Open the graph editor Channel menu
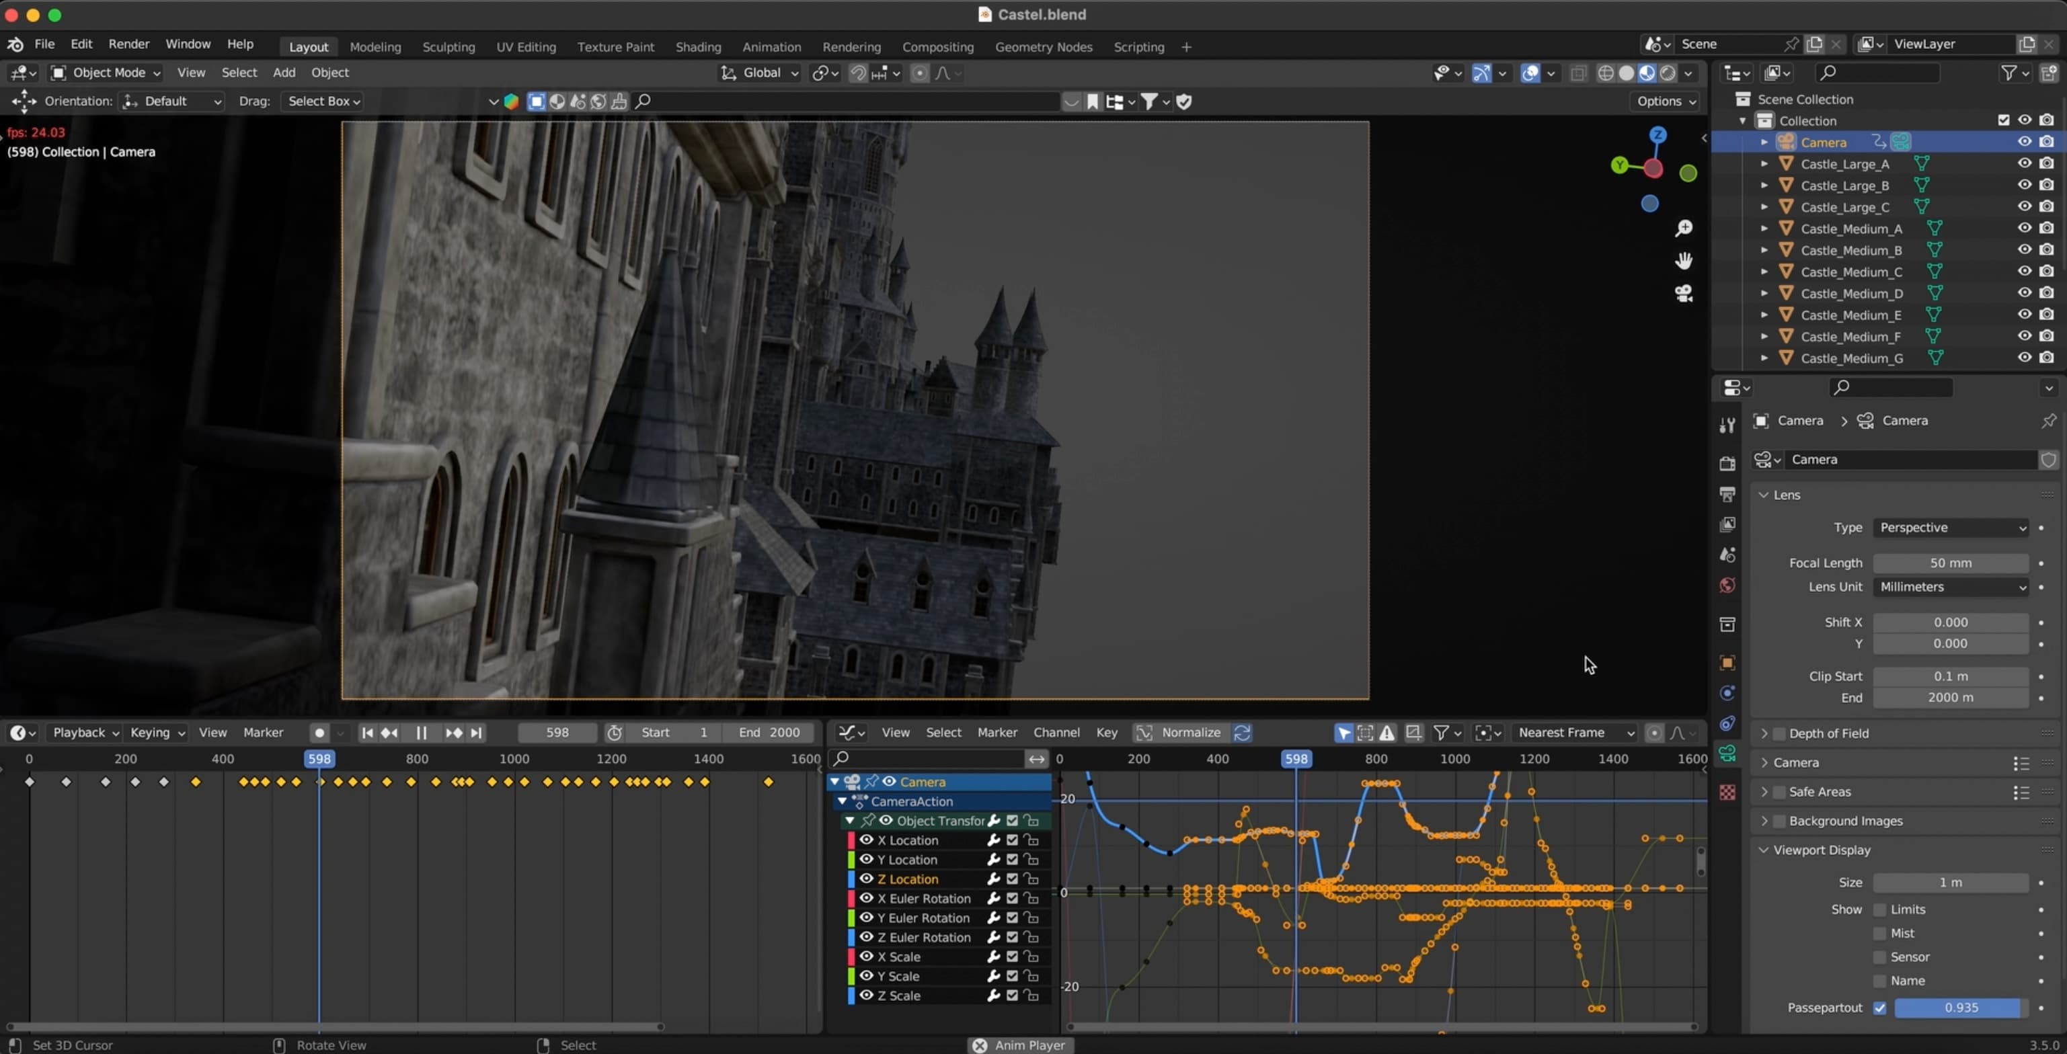Screen dimensions: 2067x1054 pos(1056,732)
